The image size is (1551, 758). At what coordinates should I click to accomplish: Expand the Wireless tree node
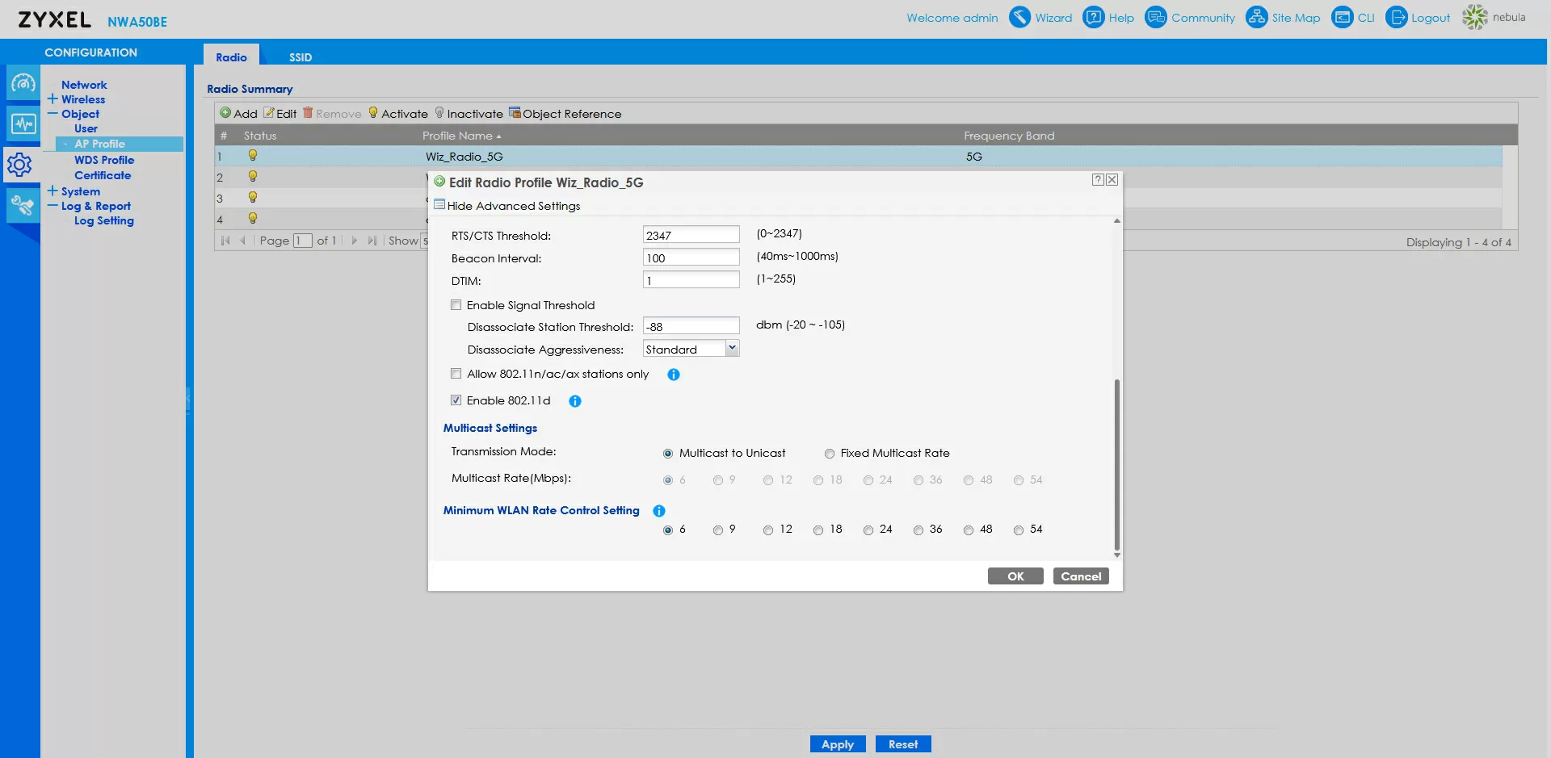click(x=53, y=99)
